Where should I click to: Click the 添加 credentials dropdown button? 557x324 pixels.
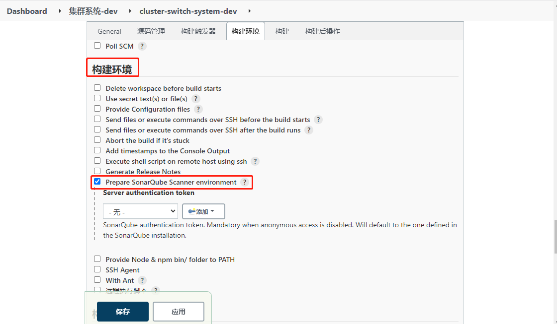tap(203, 211)
